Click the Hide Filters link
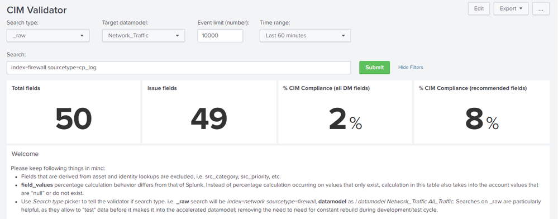 coord(411,67)
